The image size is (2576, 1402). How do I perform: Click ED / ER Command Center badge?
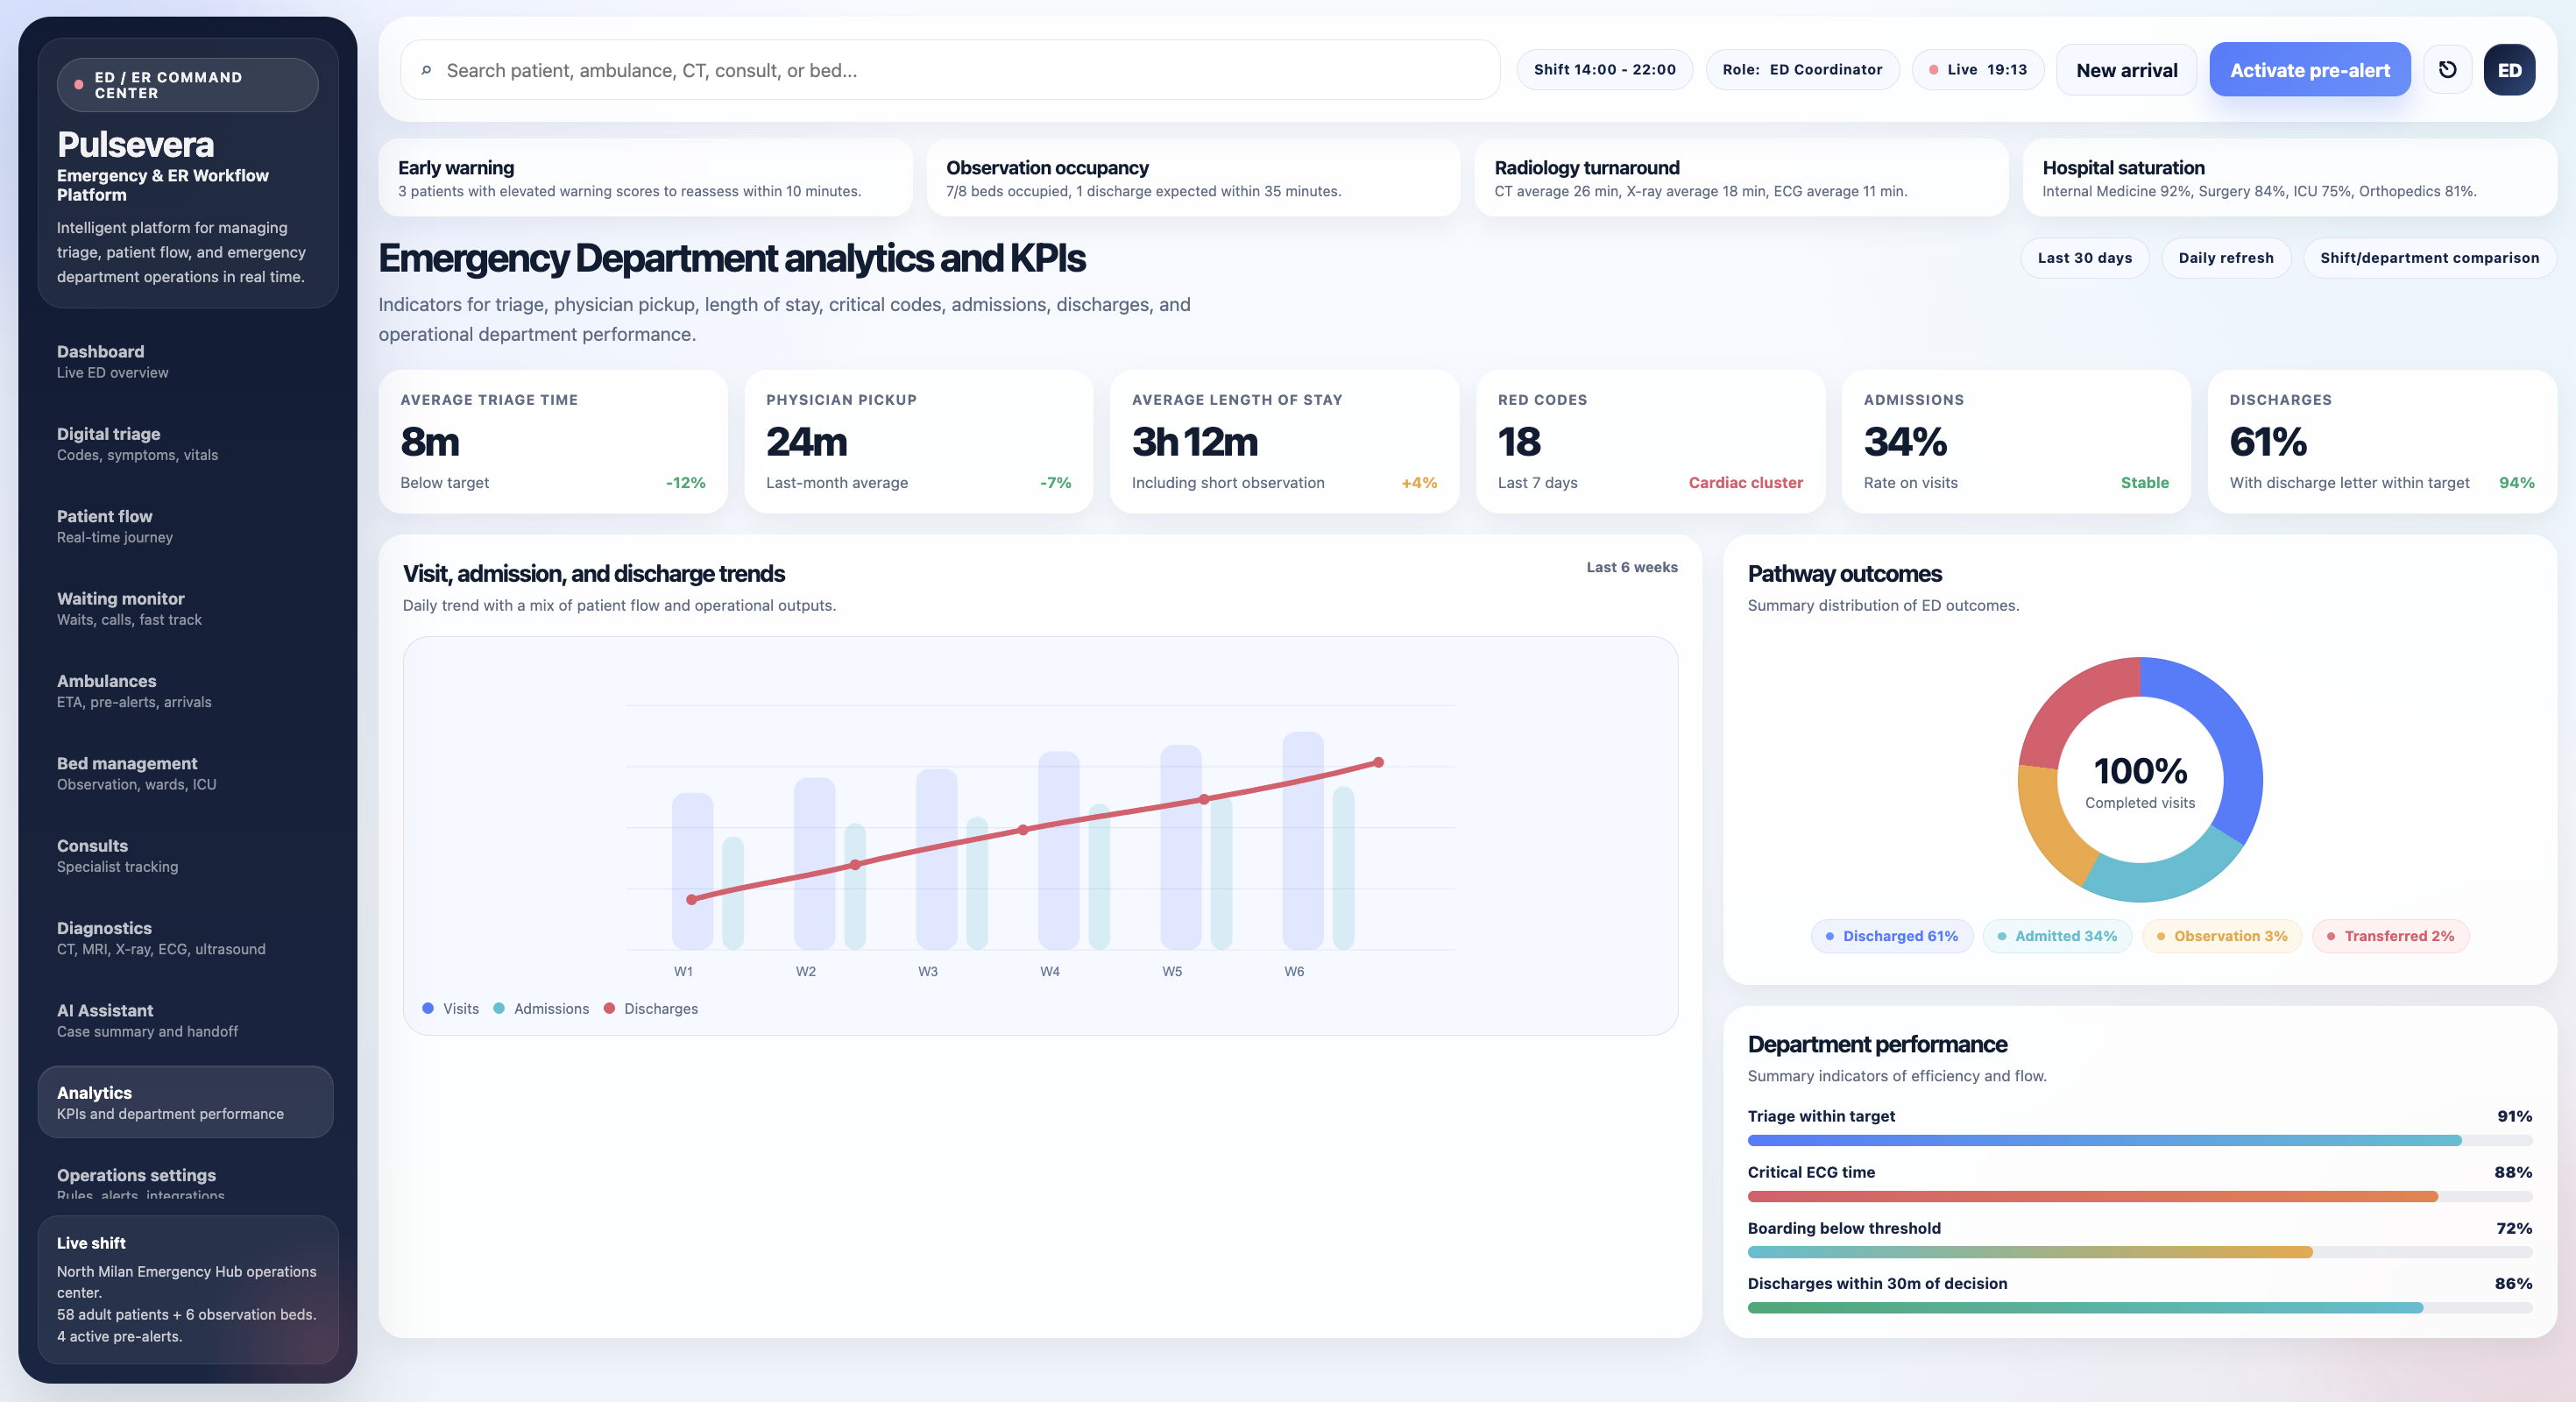click(x=188, y=85)
